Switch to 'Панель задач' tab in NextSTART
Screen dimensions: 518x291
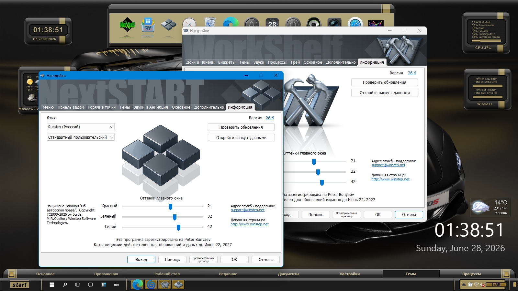[71, 107]
